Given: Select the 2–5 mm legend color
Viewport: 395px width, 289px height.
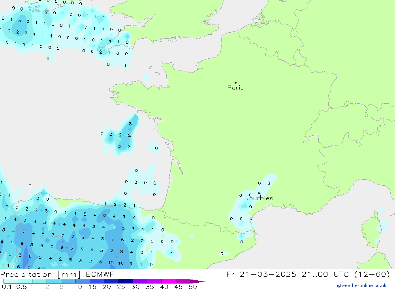Looking at the screenshot, I should (54, 281).
